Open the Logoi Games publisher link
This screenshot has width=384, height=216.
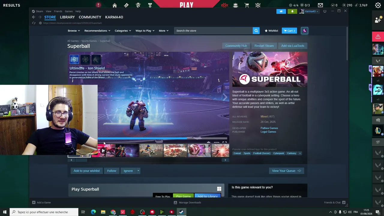[x=268, y=132]
